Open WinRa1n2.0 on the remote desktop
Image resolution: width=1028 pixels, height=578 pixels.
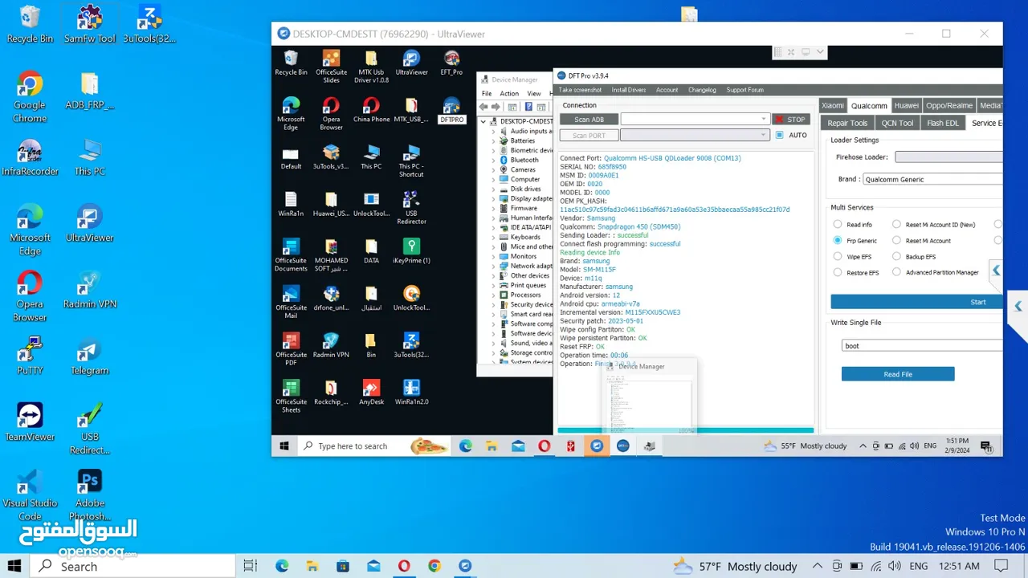pos(411,393)
